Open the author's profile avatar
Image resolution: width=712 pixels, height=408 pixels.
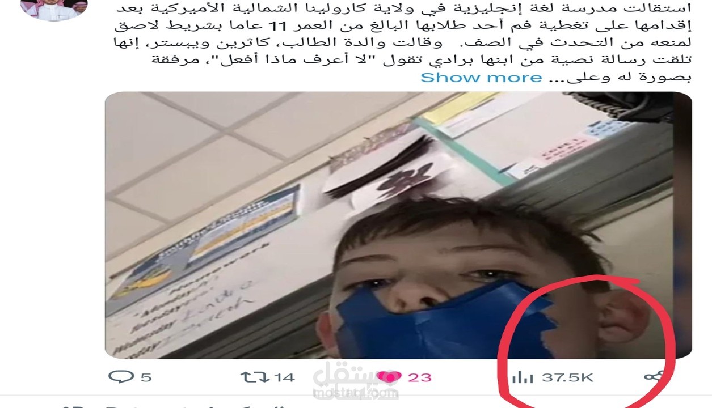[x=54, y=10]
